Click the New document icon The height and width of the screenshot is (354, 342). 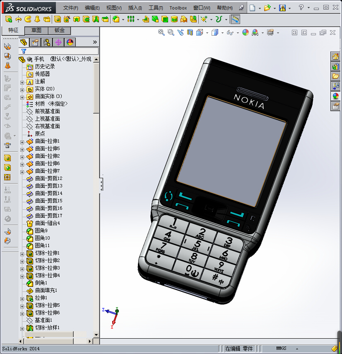[x=252, y=8]
